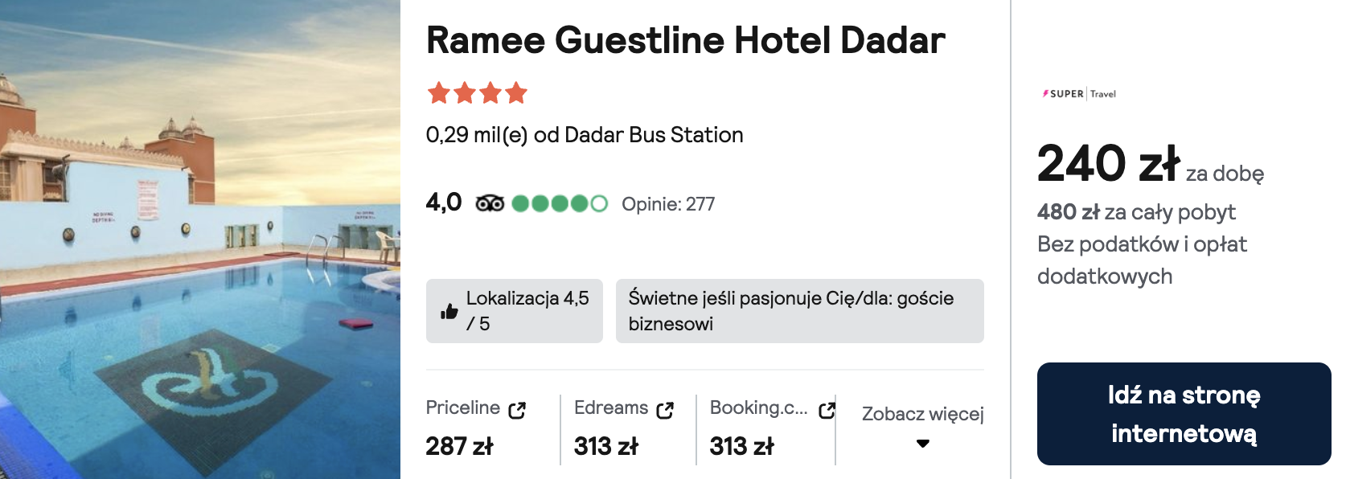The image size is (1346, 479).
Task: Click Idź na stronę internetową button
Action: point(1184,414)
